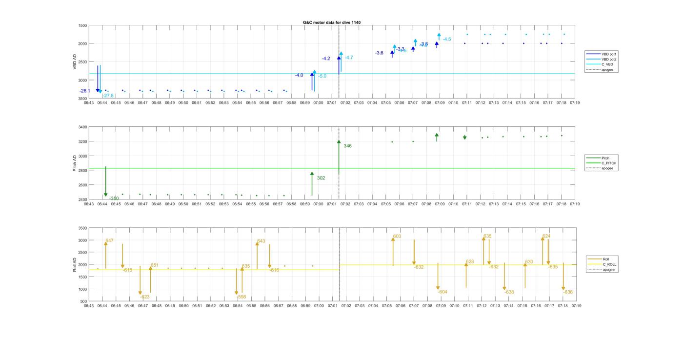Image resolution: width=683 pixels, height=338 pixels.
Task: Click the '-638' roll data label
Action: point(509,292)
